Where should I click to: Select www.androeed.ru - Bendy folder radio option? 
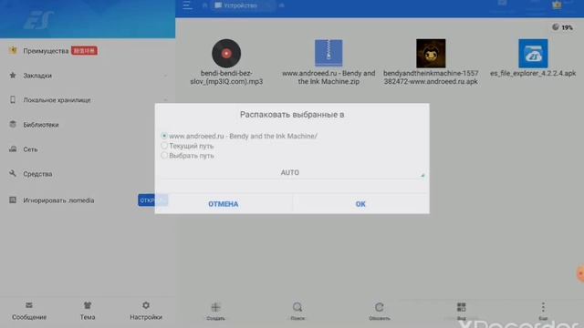point(164,136)
